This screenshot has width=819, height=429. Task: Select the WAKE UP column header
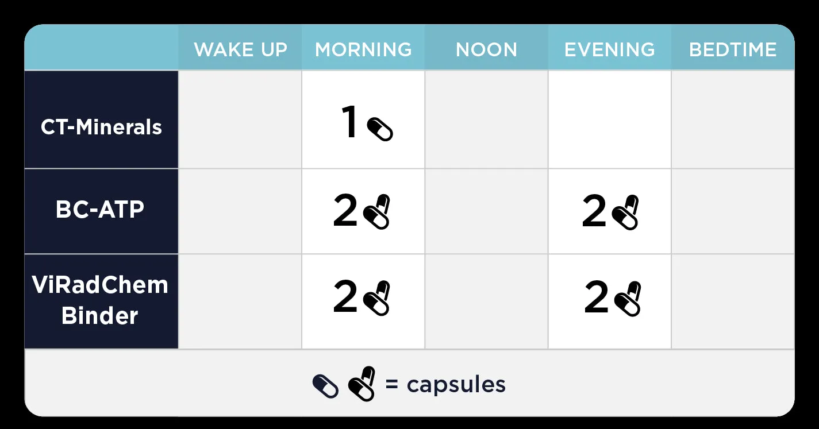pyautogui.click(x=240, y=49)
